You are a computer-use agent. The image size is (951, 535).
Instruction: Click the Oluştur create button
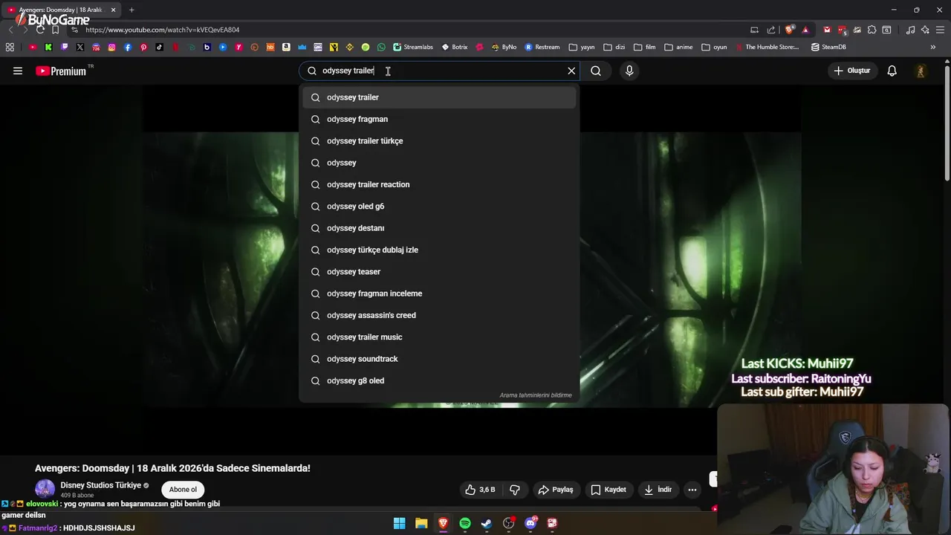pos(851,71)
